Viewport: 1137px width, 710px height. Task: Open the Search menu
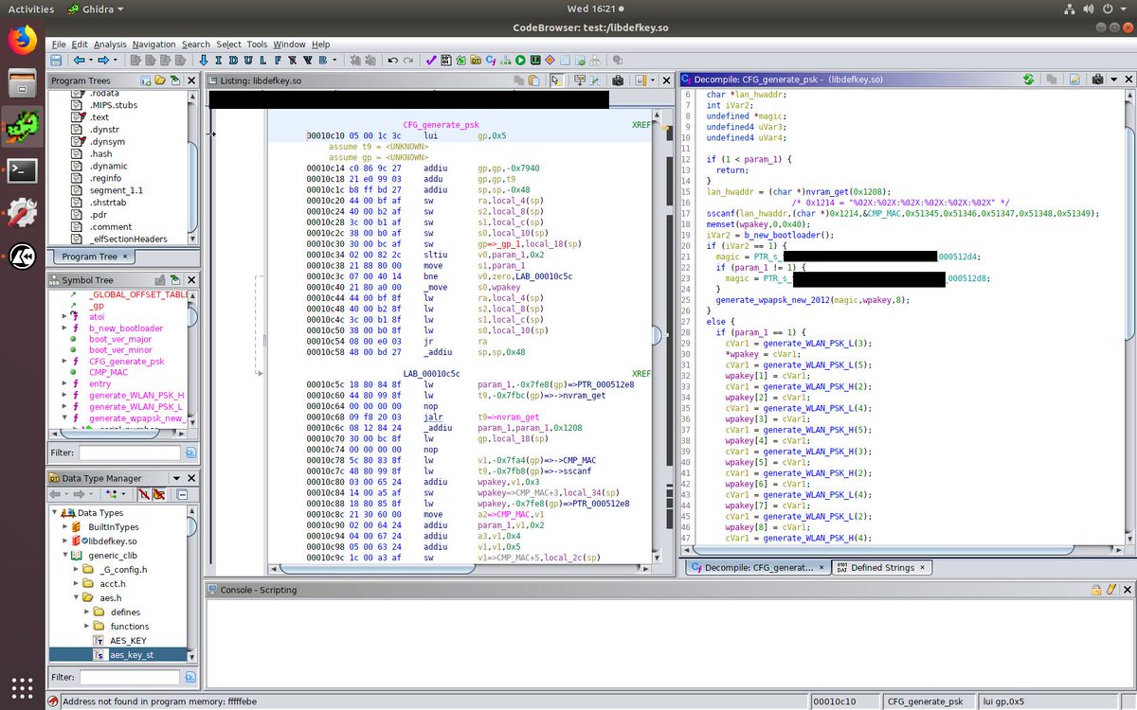(x=196, y=44)
